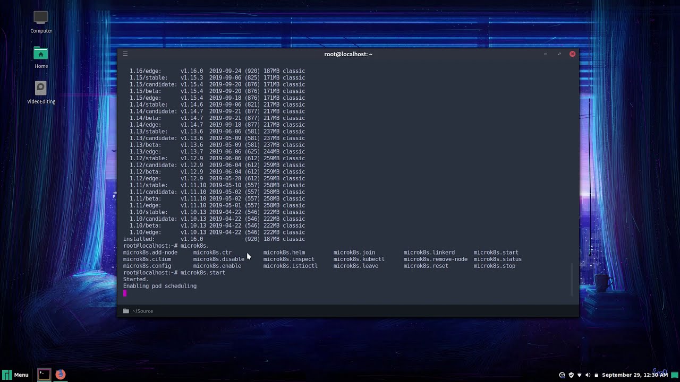The width and height of the screenshot is (680, 382).
Task: Launch Firefox from the taskbar
Action: point(61,375)
